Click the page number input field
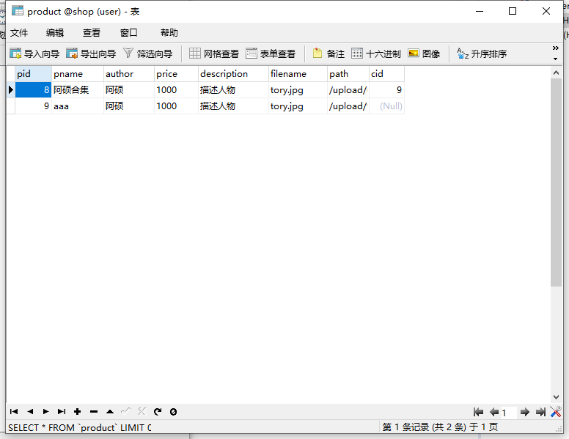 click(x=509, y=413)
